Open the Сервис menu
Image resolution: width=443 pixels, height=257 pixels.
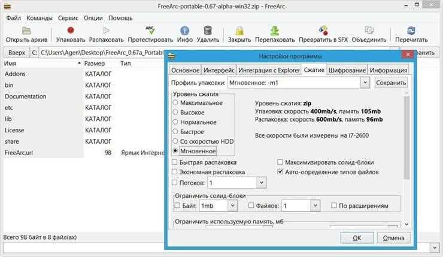tap(68, 18)
